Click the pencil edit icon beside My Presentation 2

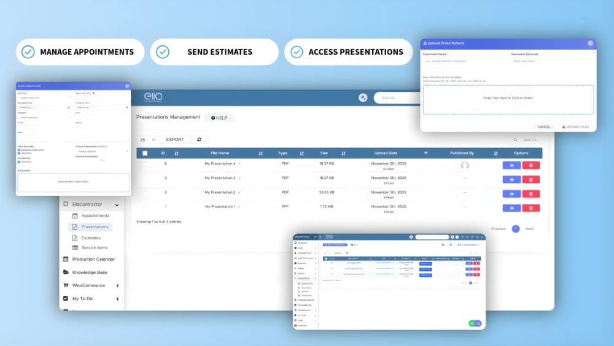coord(239,192)
